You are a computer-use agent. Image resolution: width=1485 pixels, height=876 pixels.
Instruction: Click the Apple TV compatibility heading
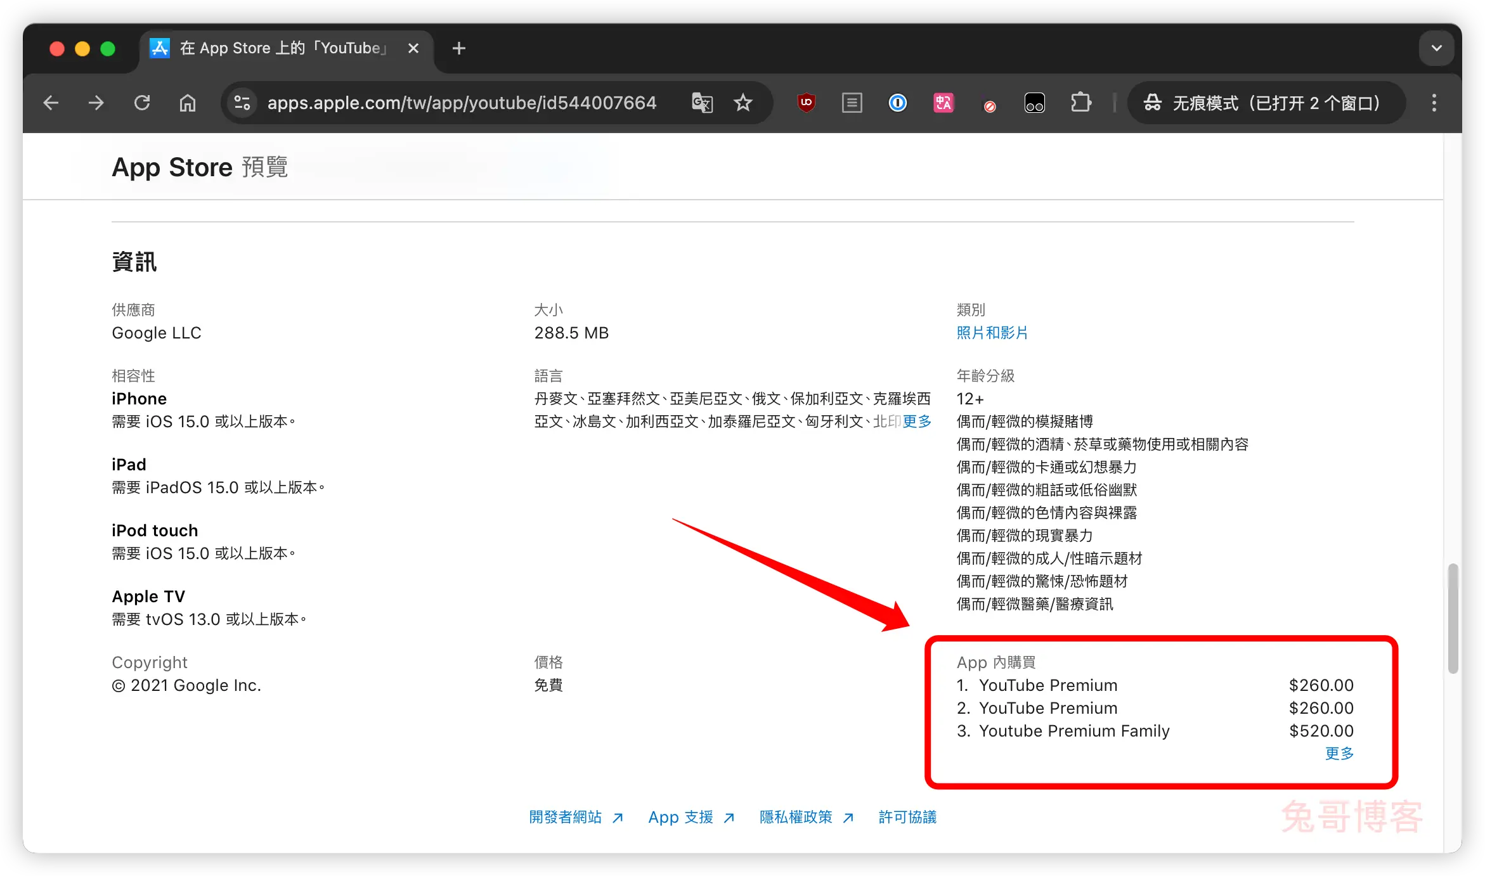148,596
